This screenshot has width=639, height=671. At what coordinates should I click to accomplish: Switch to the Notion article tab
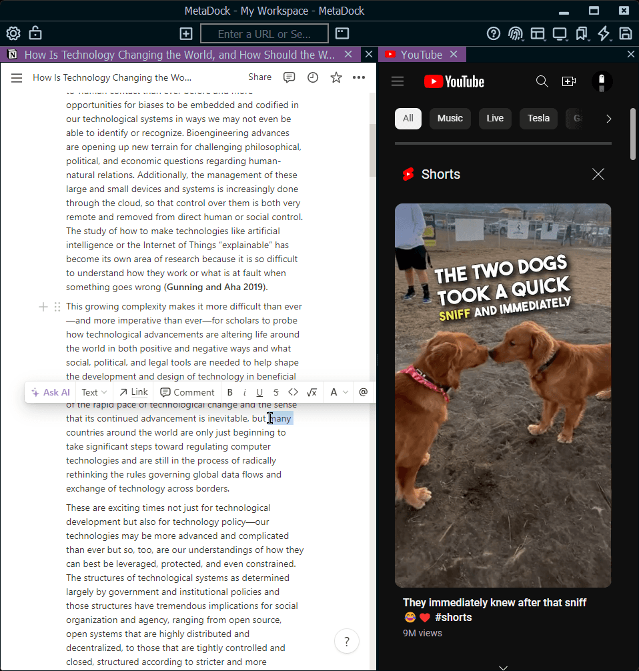[x=179, y=55]
